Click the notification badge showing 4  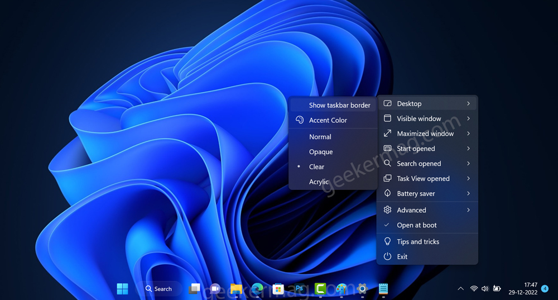pyautogui.click(x=545, y=289)
